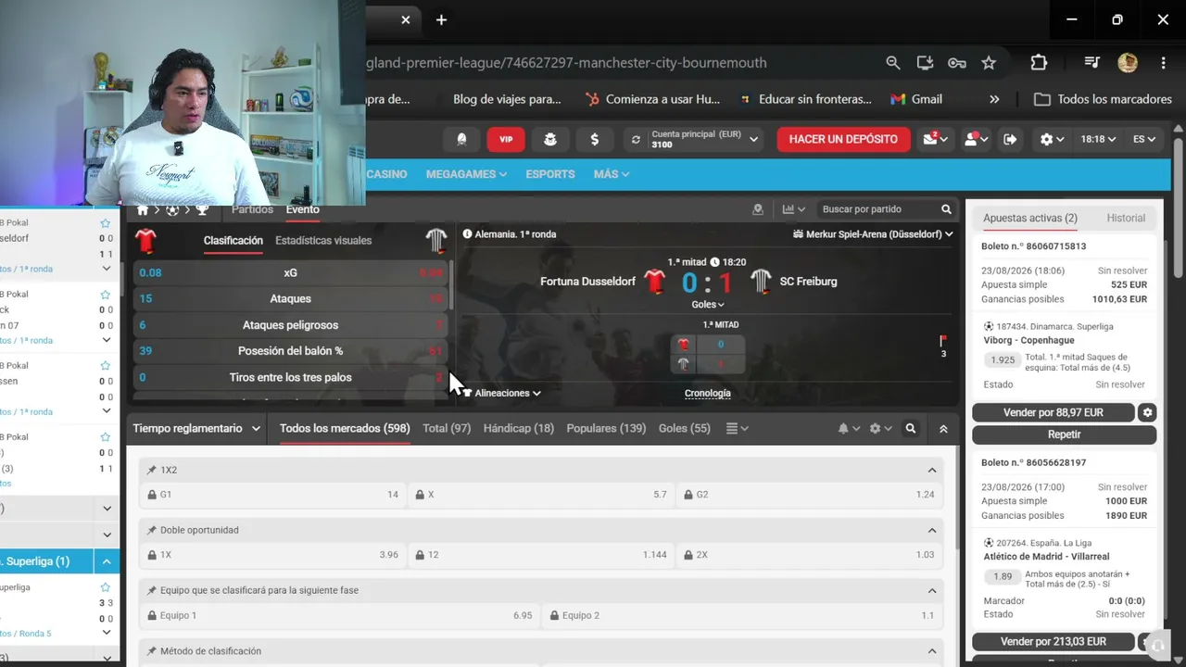This screenshot has height=667, width=1186.
Task: Favorite the Superliga match star
Action: [x=106, y=587]
